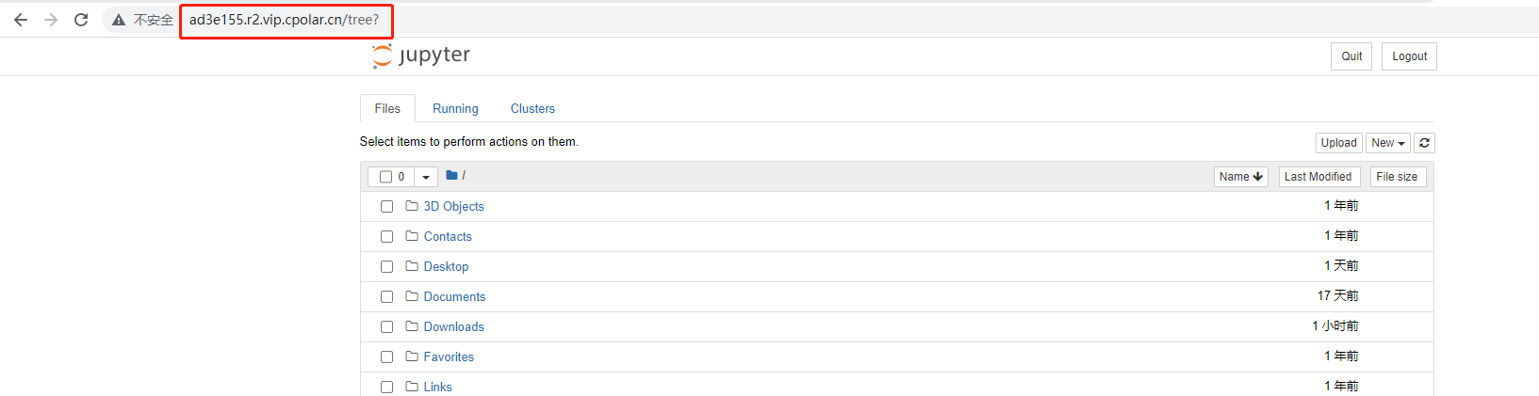Tick the checkbox for 3D Objects
Viewport: 1539px width, 396px height.
pyautogui.click(x=386, y=207)
